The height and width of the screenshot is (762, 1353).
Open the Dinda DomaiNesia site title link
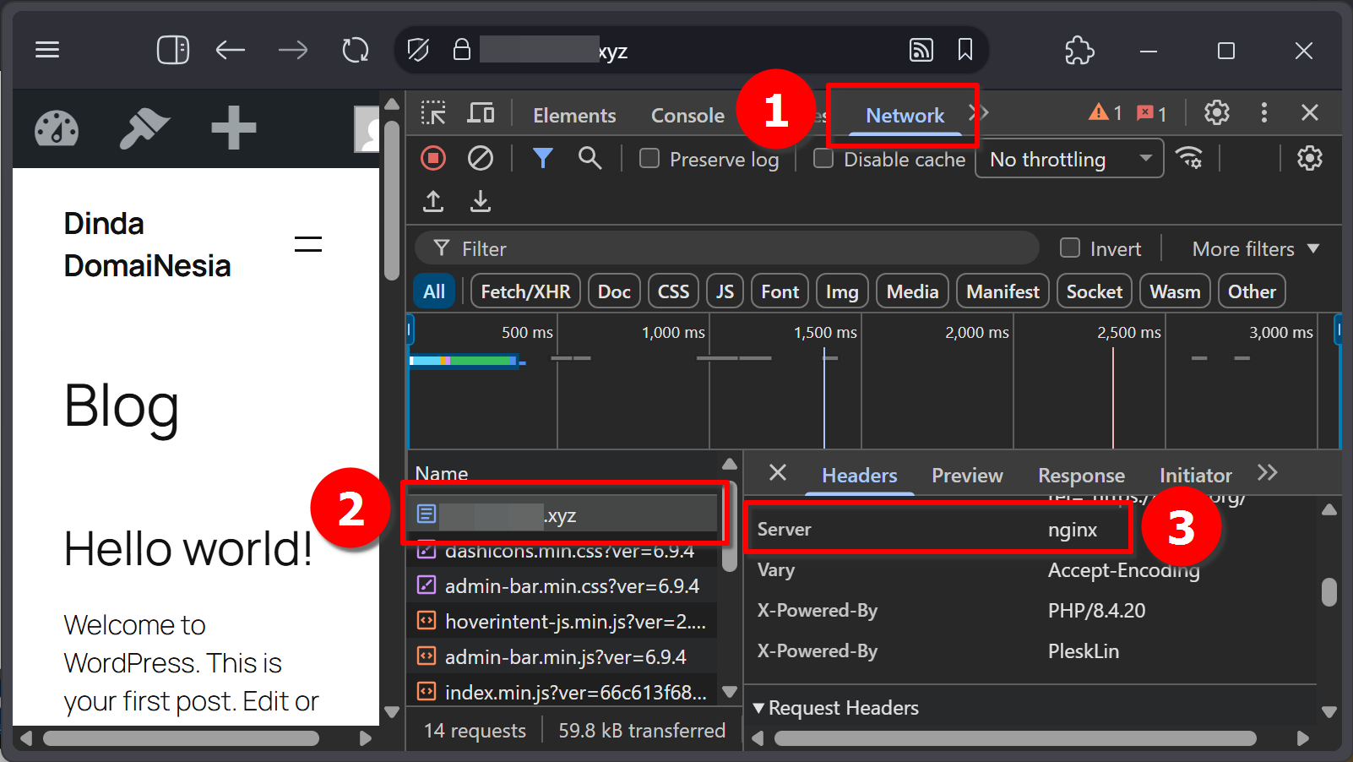pyautogui.click(x=148, y=245)
